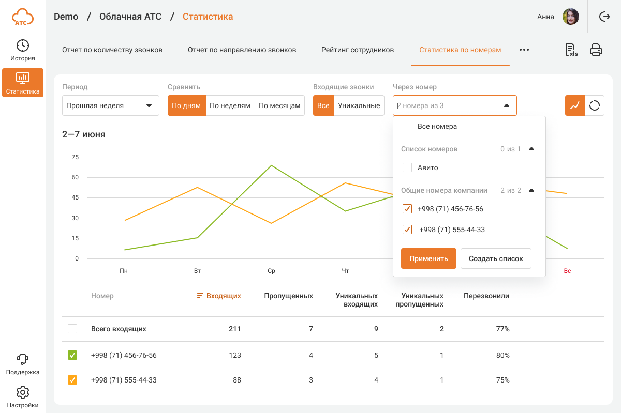Click the logout icon

(x=604, y=17)
